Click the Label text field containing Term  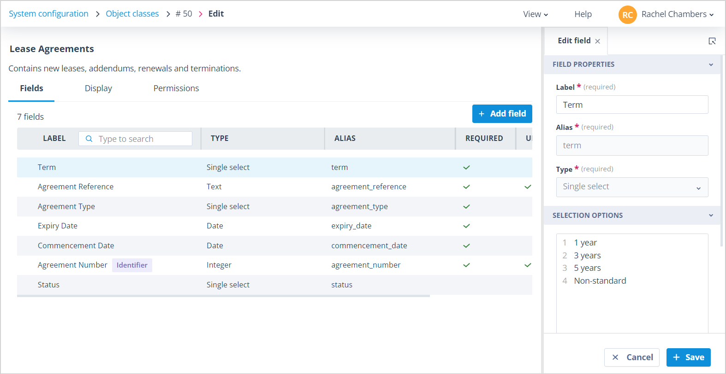[x=632, y=105]
